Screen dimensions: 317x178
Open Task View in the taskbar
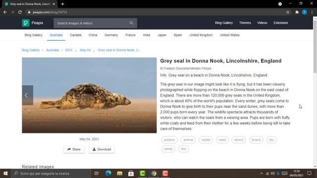click(x=97, y=174)
